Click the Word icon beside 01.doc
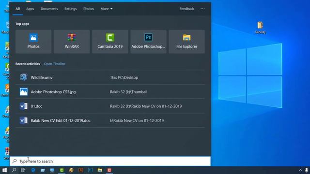The image size is (310, 174). click(24, 106)
